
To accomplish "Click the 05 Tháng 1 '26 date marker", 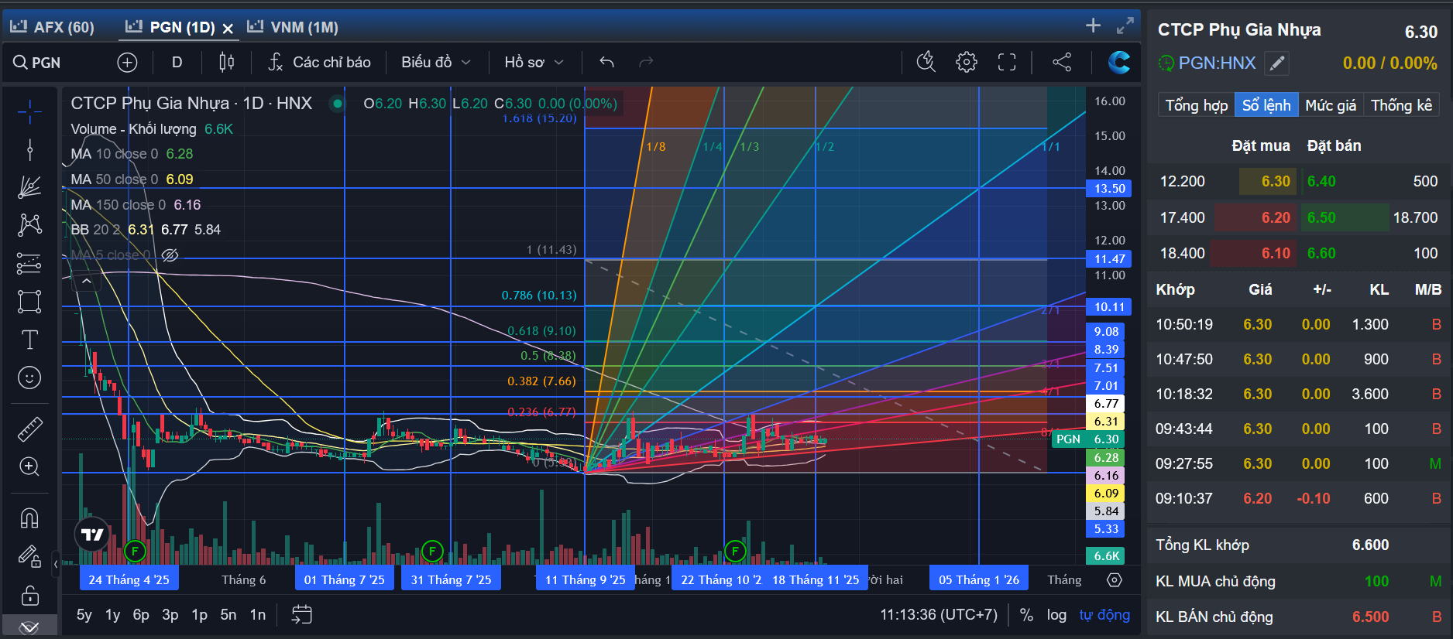I will pos(979,579).
